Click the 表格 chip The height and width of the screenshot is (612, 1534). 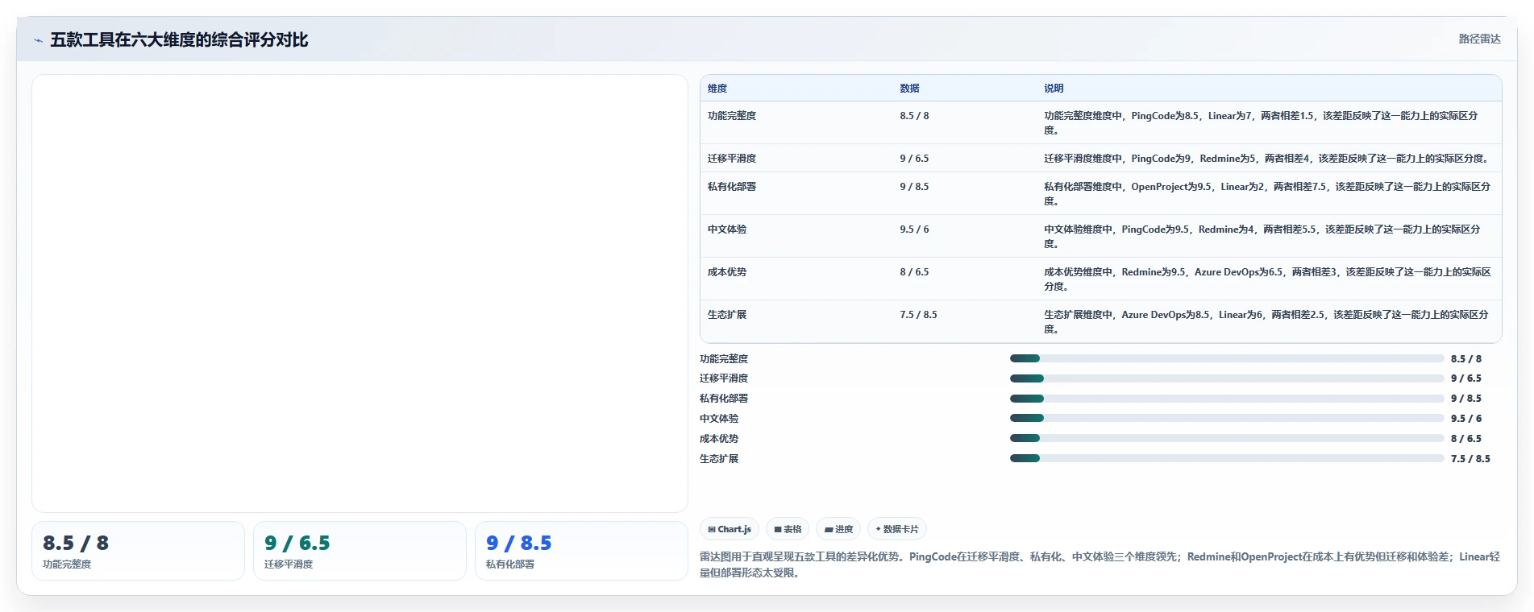(788, 529)
